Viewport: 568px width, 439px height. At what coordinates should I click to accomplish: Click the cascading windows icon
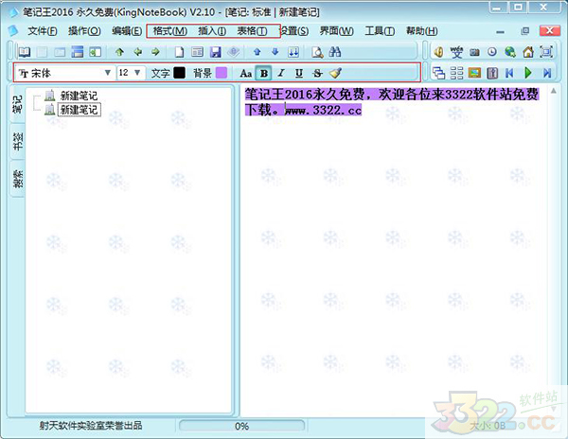[438, 73]
